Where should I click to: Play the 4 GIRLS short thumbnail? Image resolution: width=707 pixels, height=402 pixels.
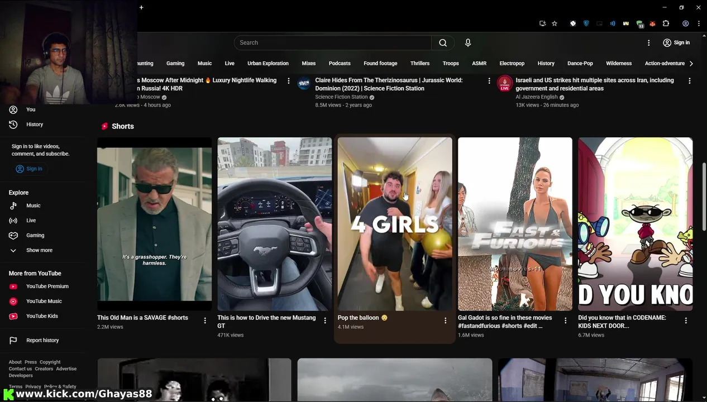[x=395, y=224]
